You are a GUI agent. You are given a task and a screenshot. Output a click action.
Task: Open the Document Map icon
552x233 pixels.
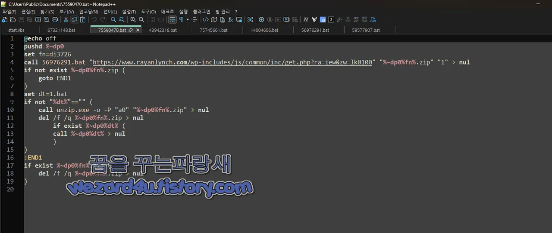click(x=214, y=20)
